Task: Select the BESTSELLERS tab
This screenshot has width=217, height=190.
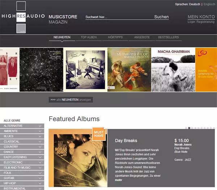Action: click(x=169, y=37)
